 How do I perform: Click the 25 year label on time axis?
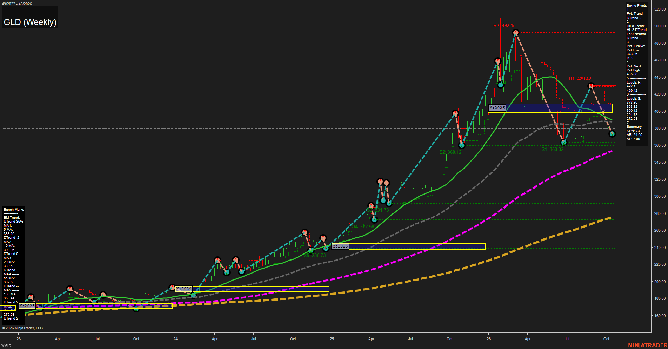(332, 339)
